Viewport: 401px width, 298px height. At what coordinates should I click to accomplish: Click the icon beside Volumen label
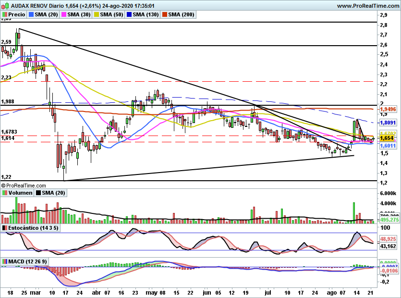(x=5, y=193)
